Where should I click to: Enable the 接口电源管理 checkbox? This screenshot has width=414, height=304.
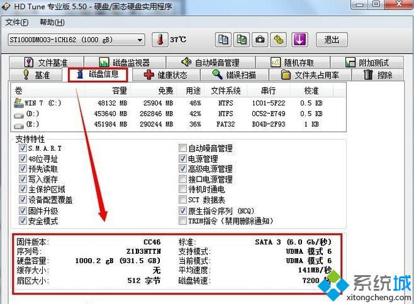[x=182, y=179]
